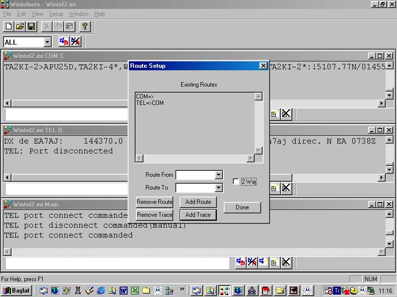Click TEL D window scroll-left arrow
Image resolution: width=397 pixels, height=297 pixels.
click(7, 177)
